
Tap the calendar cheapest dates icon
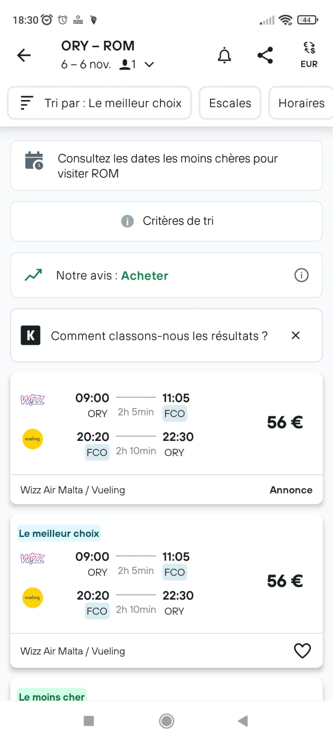click(34, 161)
